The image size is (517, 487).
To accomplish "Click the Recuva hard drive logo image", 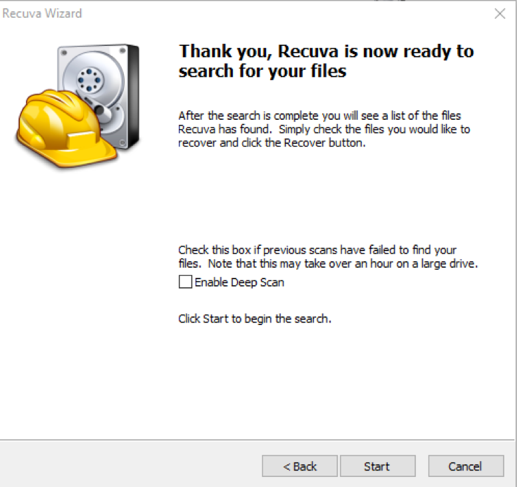I will click(x=78, y=106).
